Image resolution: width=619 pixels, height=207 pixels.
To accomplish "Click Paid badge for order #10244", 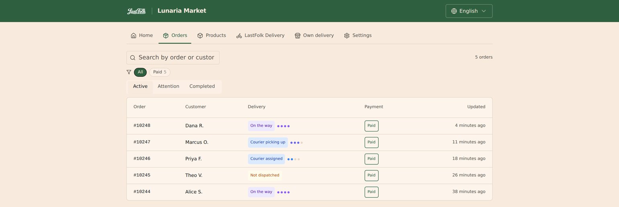I will 371,192.
